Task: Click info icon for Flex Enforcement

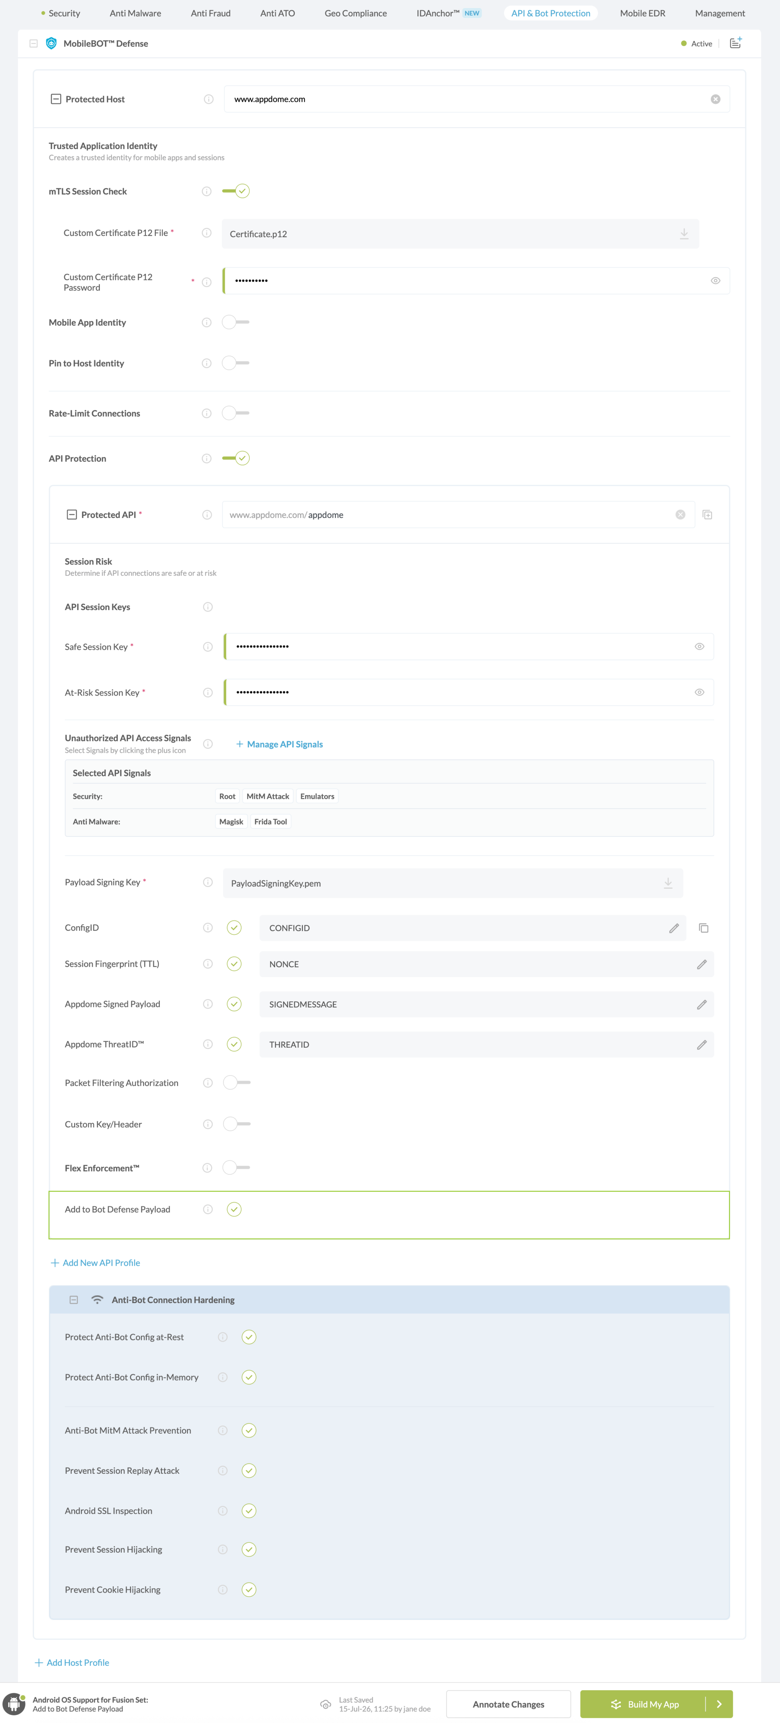Action: [x=207, y=1168]
